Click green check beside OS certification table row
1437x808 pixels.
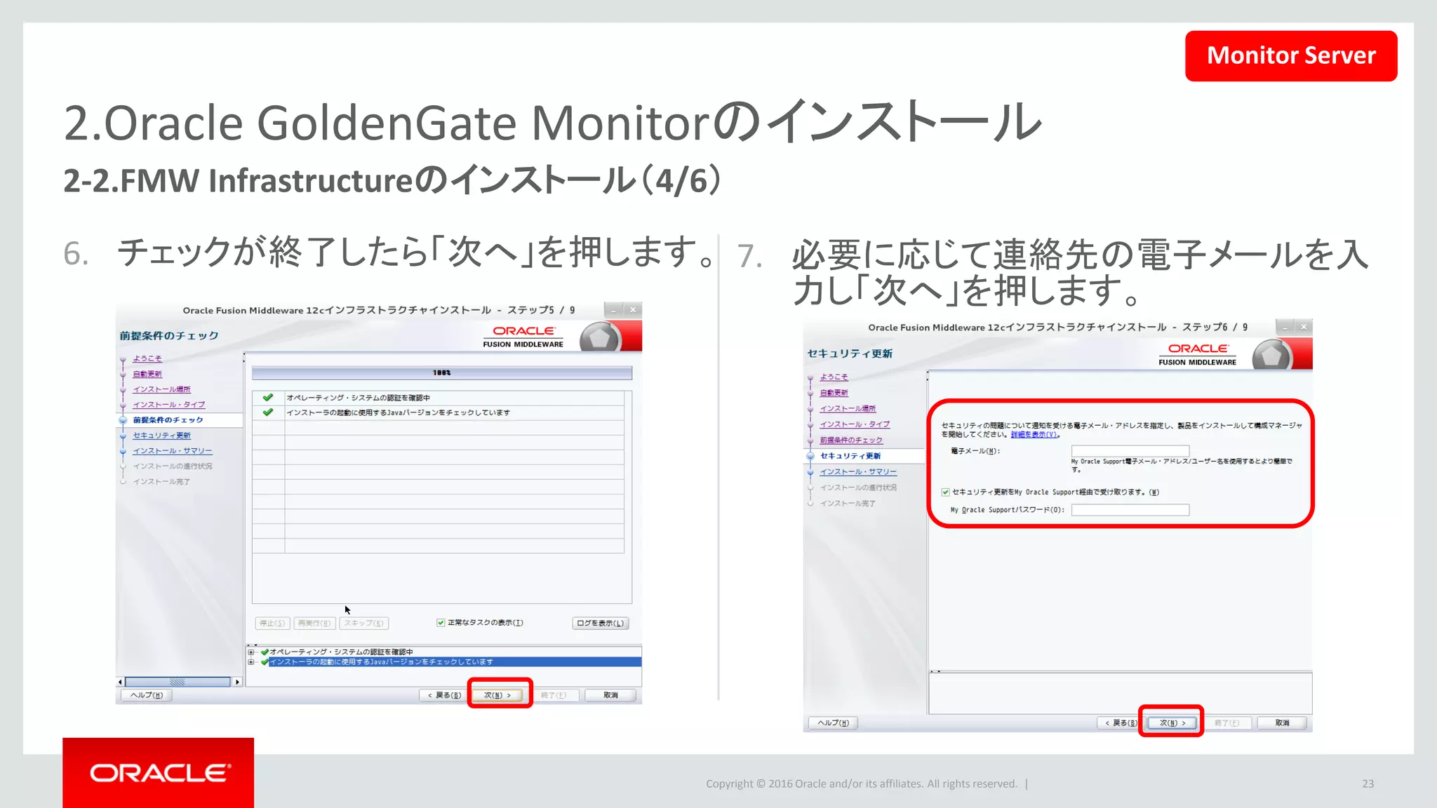267,398
